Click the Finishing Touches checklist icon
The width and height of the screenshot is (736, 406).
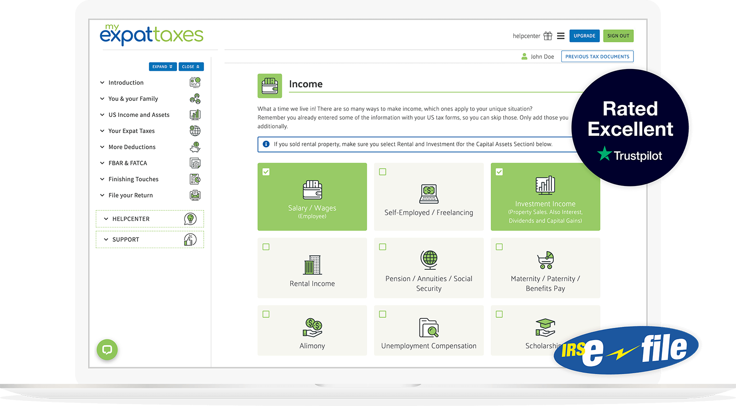[x=195, y=179]
